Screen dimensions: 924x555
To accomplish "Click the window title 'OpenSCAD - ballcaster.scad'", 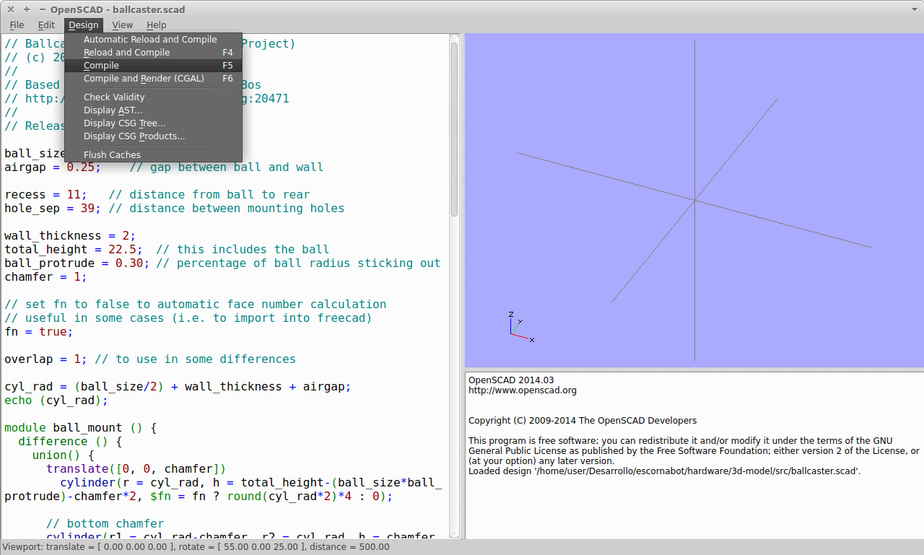I will click(x=118, y=9).
